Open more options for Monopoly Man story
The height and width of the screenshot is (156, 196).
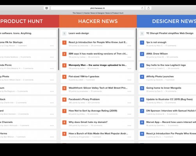click(129, 69)
